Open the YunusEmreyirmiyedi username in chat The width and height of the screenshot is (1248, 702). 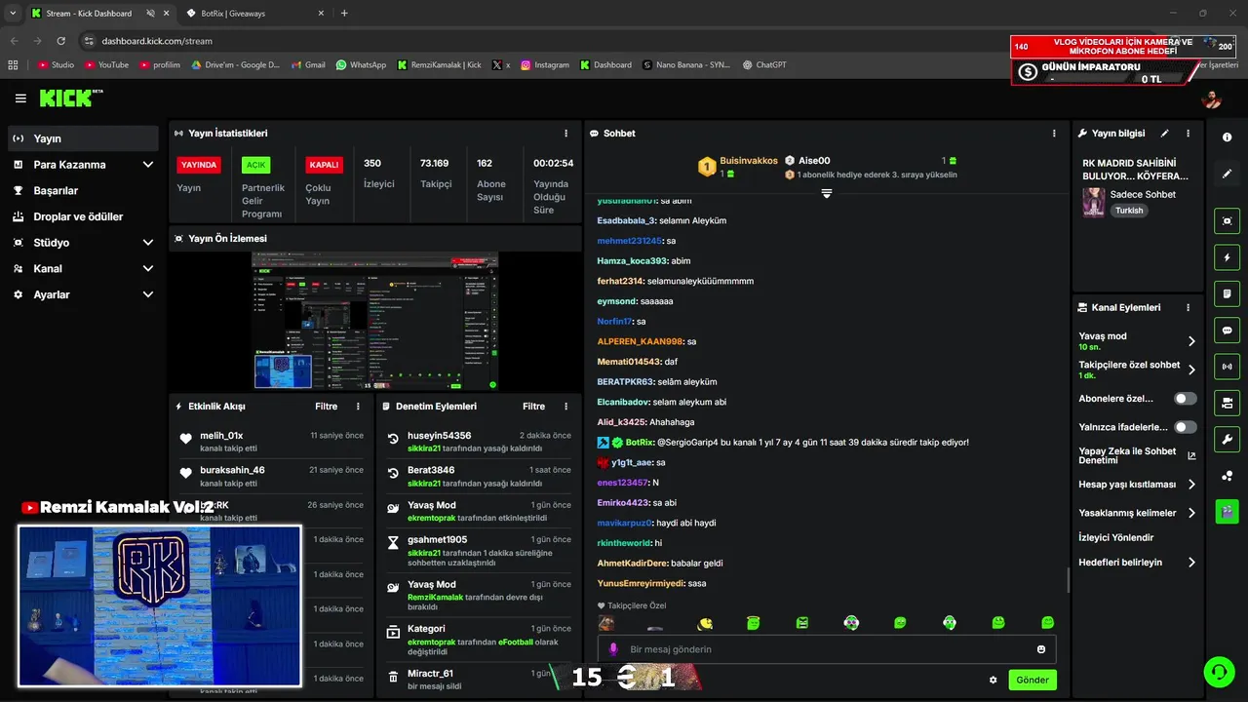[642, 583]
